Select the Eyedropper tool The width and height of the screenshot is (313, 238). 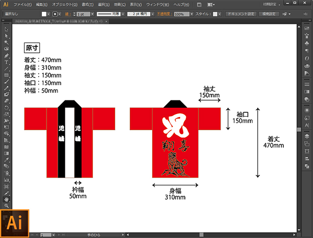(6, 160)
